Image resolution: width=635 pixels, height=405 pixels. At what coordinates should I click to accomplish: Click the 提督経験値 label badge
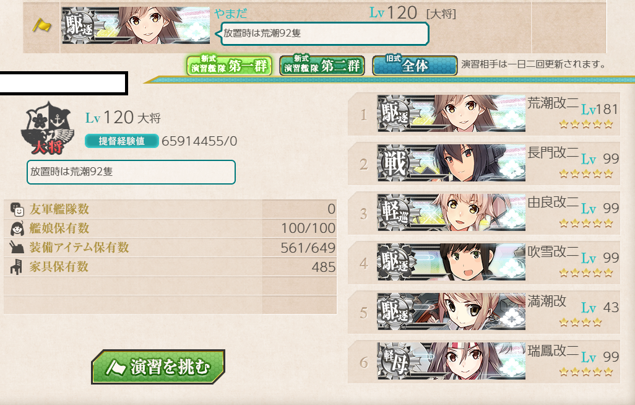pyautogui.click(x=121, y=141)
